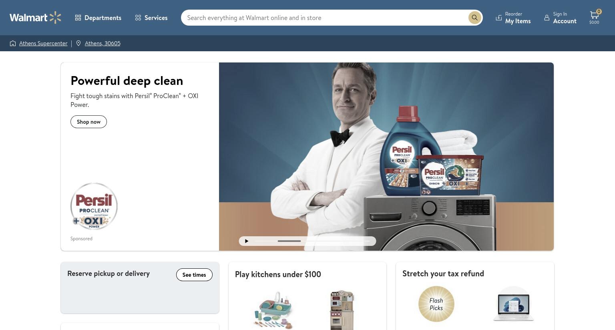Open the Sign In Account dropdown
Viewport: 615px width, 330px height.
[x=560, y=18]
